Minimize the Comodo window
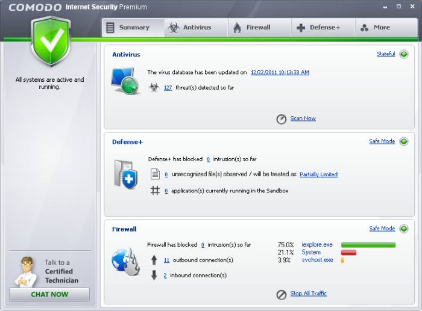This screenshot has width=422, height=311. point(385,7)
